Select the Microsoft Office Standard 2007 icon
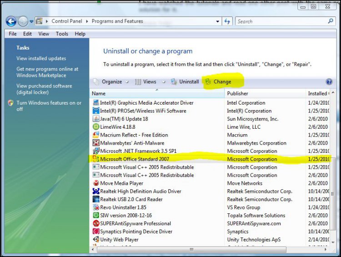The width and height of the screenshot is (341, 257). click(x=95, y=159)
